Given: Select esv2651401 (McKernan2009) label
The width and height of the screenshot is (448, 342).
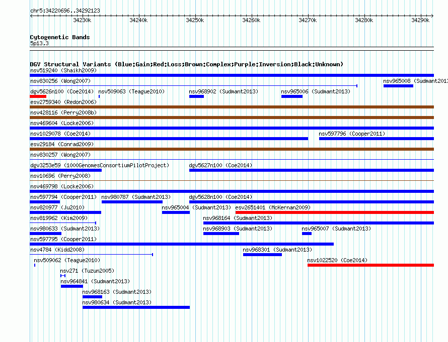Looking at the screenshot, I should [273, 207].
